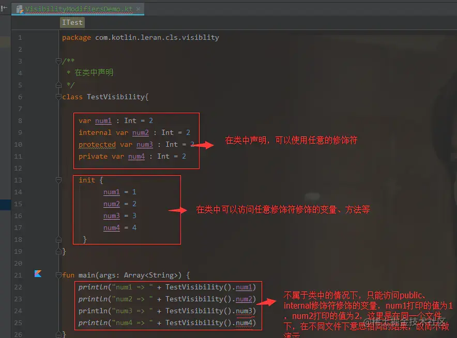Image resolution: width=457 pixels, height=338 pixels.
Task: Click the ITest breadcrumb label
Action: click(x=72, y=22)
